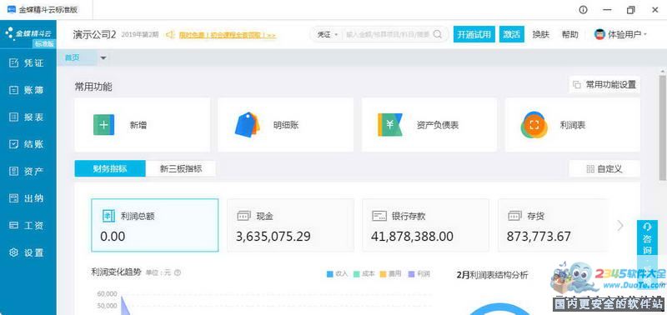The height and width of the screenshot is (315, 667).
Task: Click the 常用功能 section heading
Action: click(93, 87)
